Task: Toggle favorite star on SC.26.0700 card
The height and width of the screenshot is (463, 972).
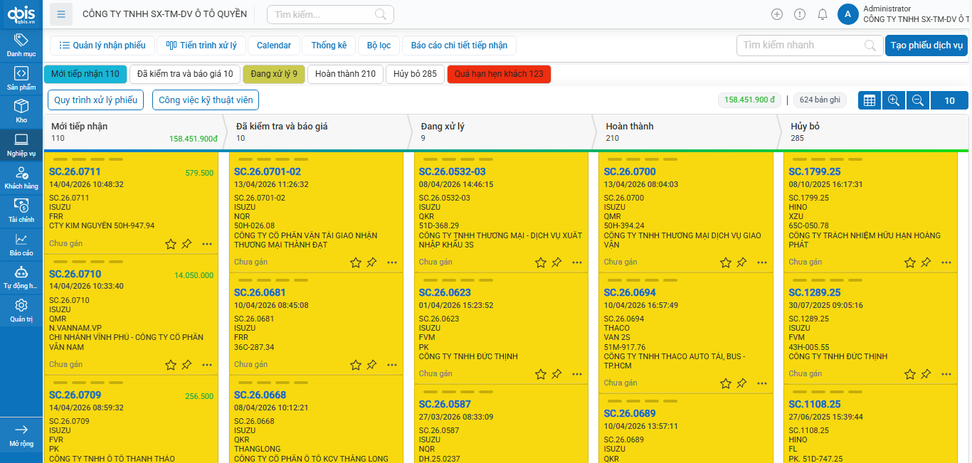Action: [726, 262]
